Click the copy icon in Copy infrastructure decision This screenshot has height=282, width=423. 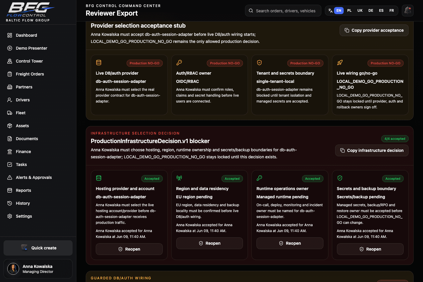[x=343, y=150]
